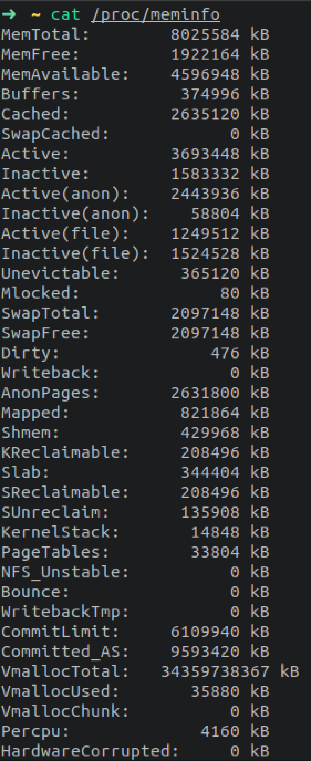Click the tilde directory indicator in prompt
Screen dimensions: 311x761
(35, 15)
